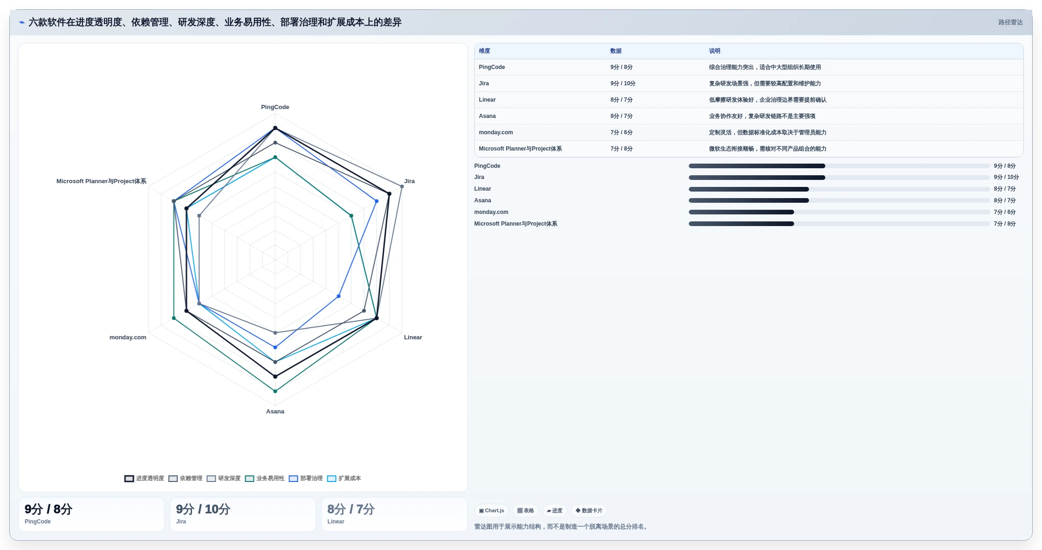Click the description 复杂研发场景强，但需要较高配置和维护能力
The height and width of the screenshot is (550, 1042).
tap(765, 83)
